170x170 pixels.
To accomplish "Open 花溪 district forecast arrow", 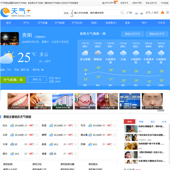I will pyautogui.click(x=76, y=126).
